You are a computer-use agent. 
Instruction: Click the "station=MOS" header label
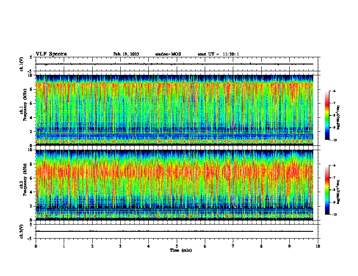point(168,54)
